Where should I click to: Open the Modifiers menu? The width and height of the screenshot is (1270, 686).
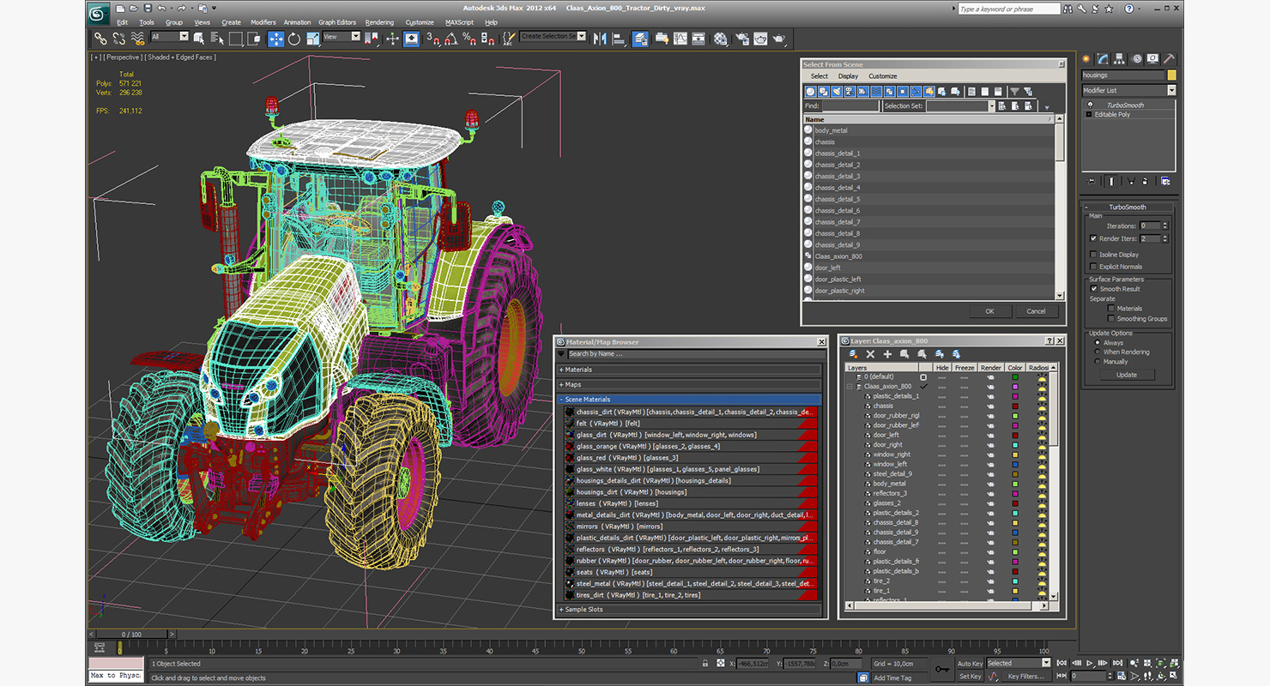[x=263, y=22]
